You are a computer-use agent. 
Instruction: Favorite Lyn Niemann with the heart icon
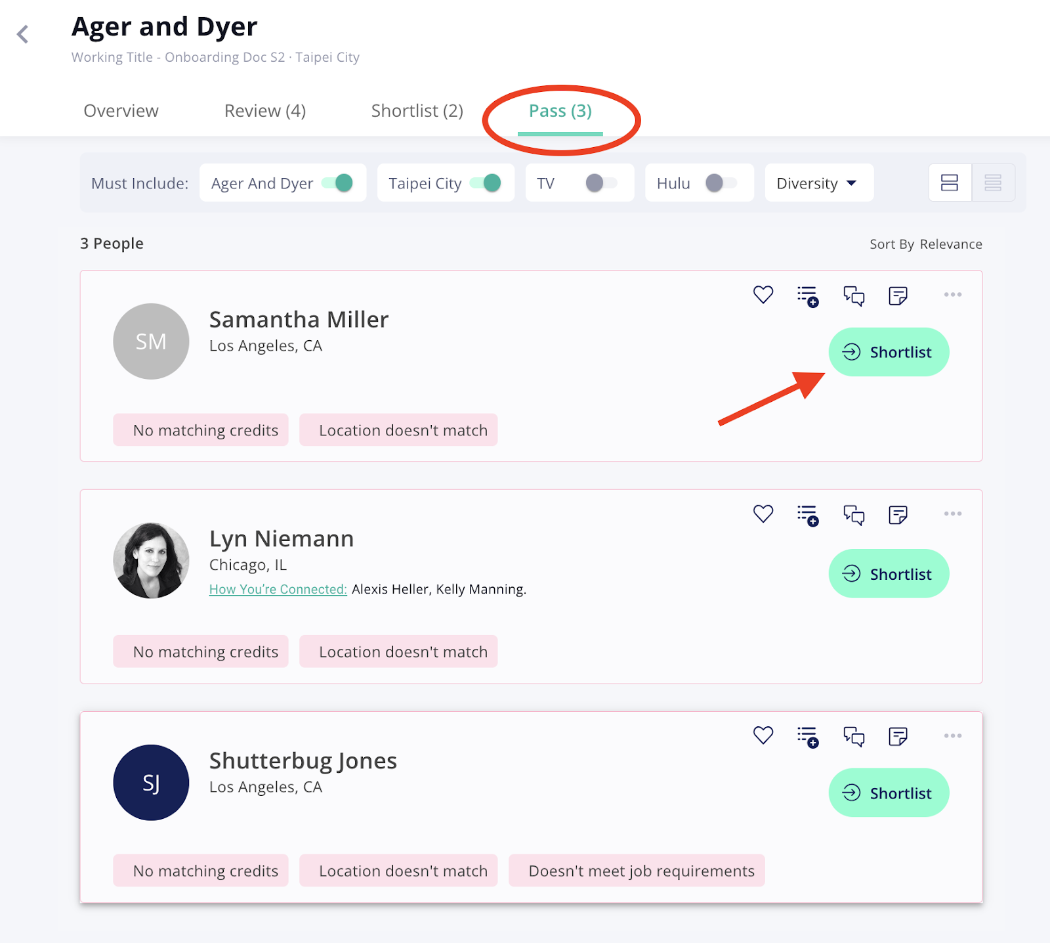tap(763, 514)
